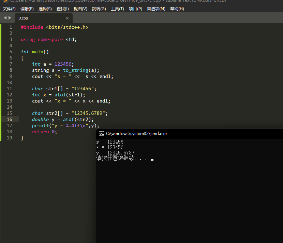
Task: Click line number 7 in gutter
Action: click(11, 64)
